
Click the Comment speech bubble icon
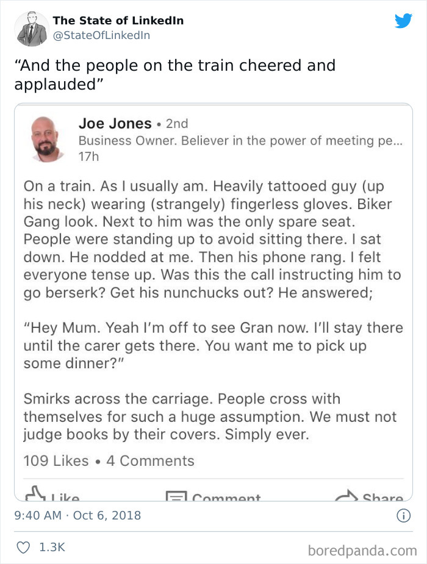click(x=176, y=496)
